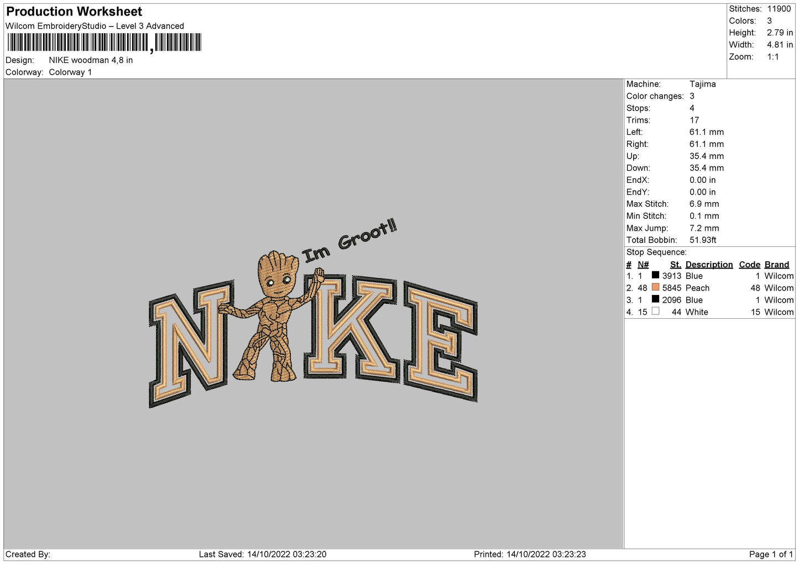Click the Stops value 4
Image resolution: width=799 pixels, height=564 pixels.
click(x=692, y=108)
